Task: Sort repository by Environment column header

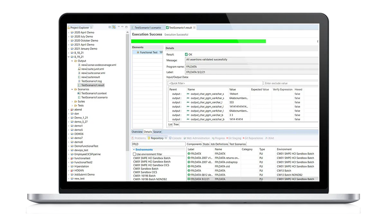Action: (284, 149)
